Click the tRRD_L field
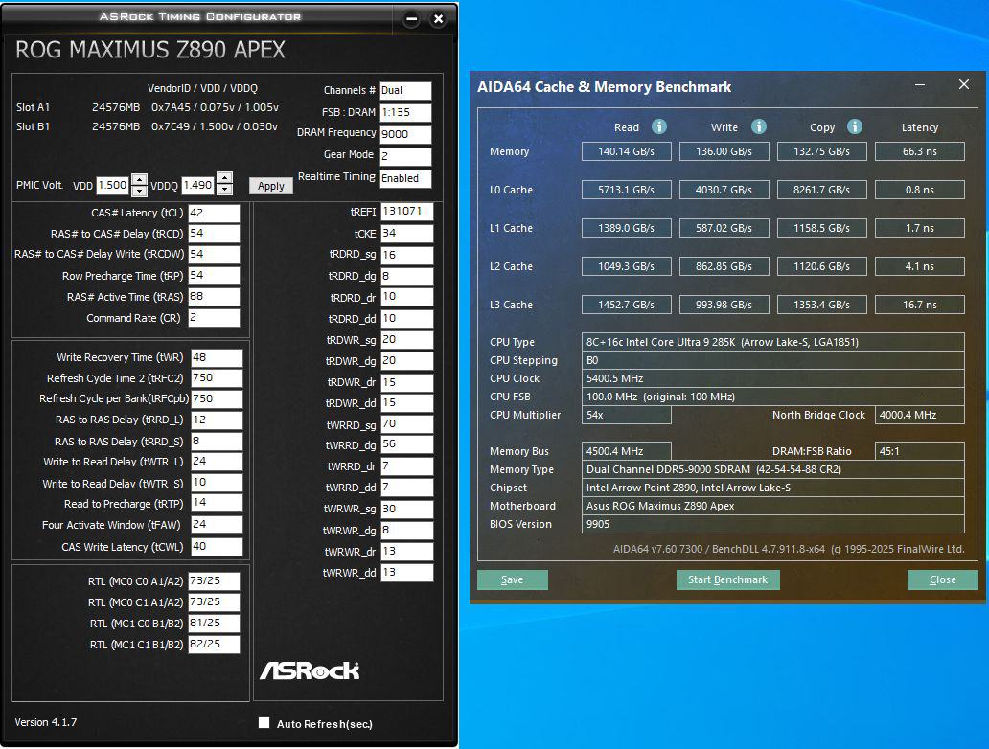Viewport: 989px width, 749px height. 217,420
